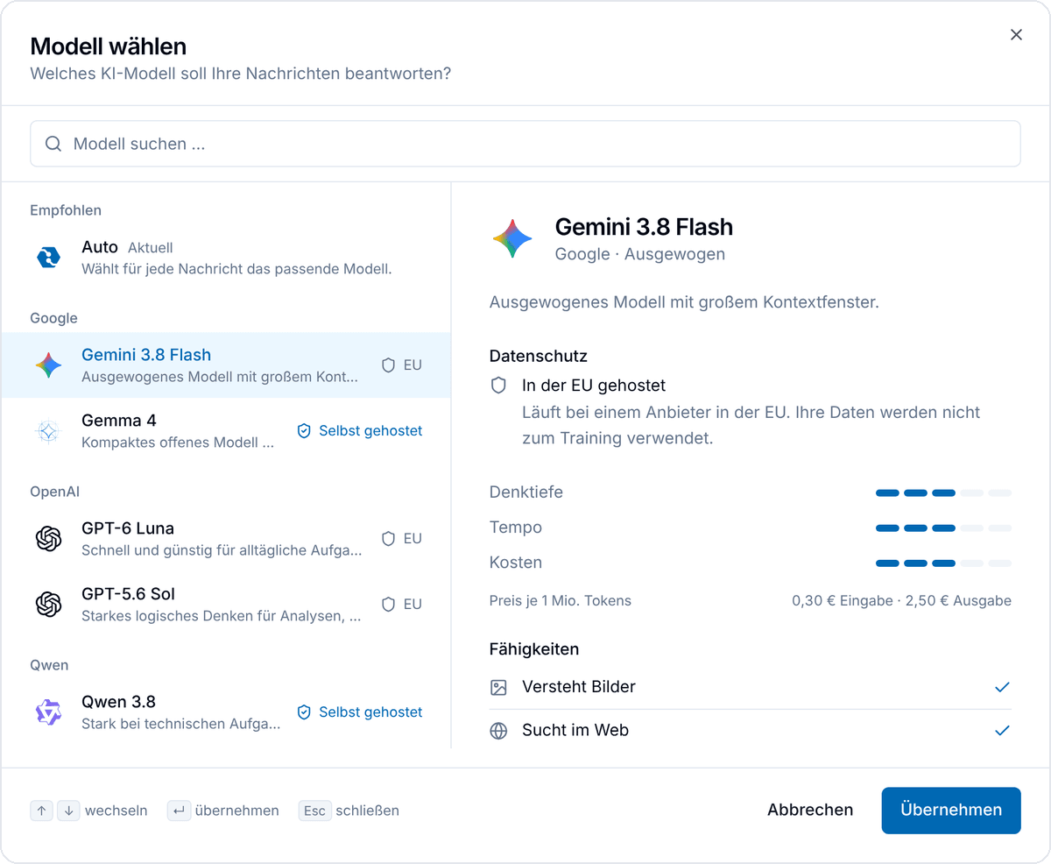Image resolution: width=1051 pixels, height=864 pixels.
Task: Click the checkmark for Versteht Bilder
Action: pyautogui.click(x=1003, y=688)
